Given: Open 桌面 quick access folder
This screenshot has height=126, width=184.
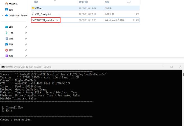Looking at the screenshot, I should [x=11, y=27].
